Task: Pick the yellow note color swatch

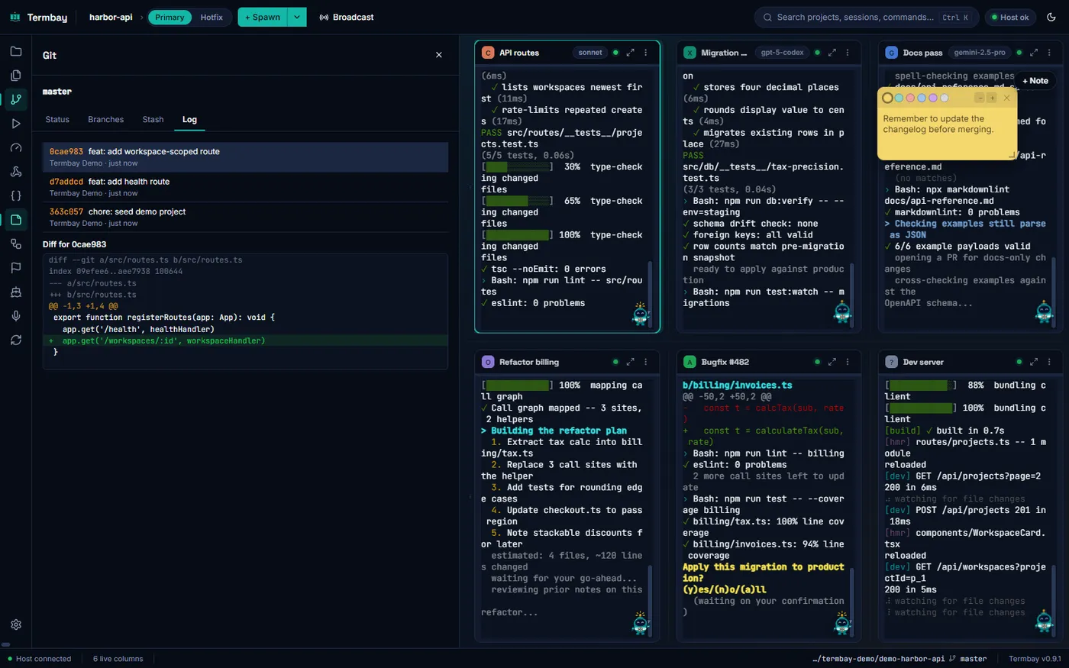Action: pos(887,98)
